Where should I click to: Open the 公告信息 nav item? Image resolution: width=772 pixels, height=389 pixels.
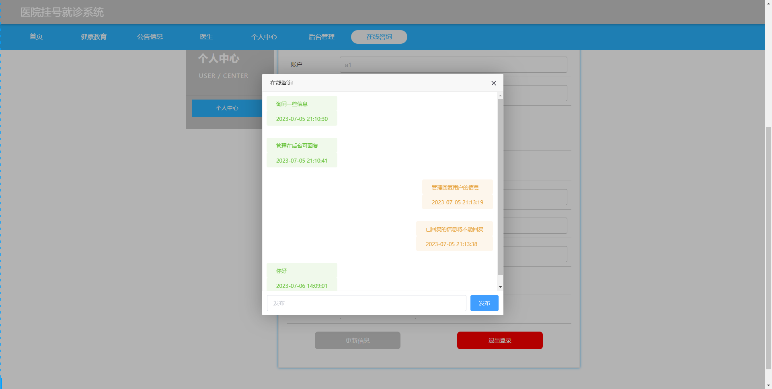(x=150, y=37)
